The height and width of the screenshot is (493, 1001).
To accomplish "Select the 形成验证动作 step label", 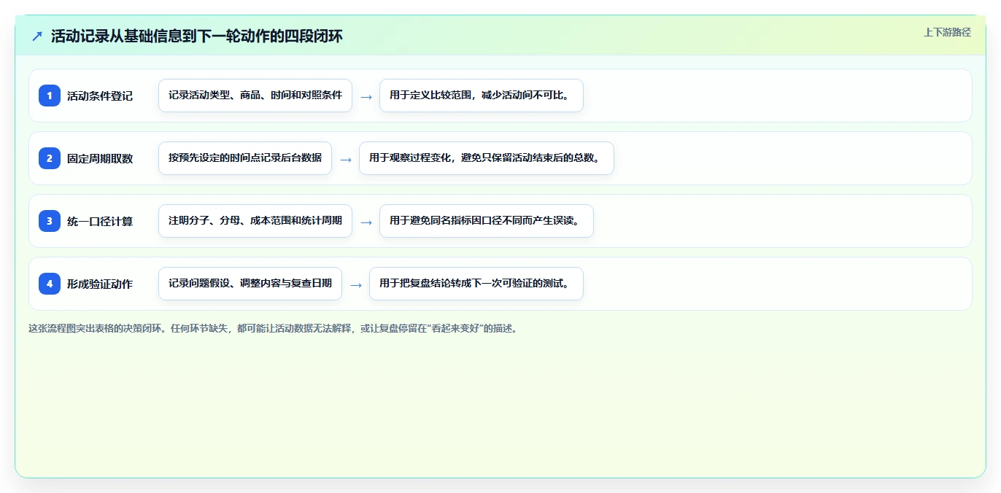I will [100, 284].
